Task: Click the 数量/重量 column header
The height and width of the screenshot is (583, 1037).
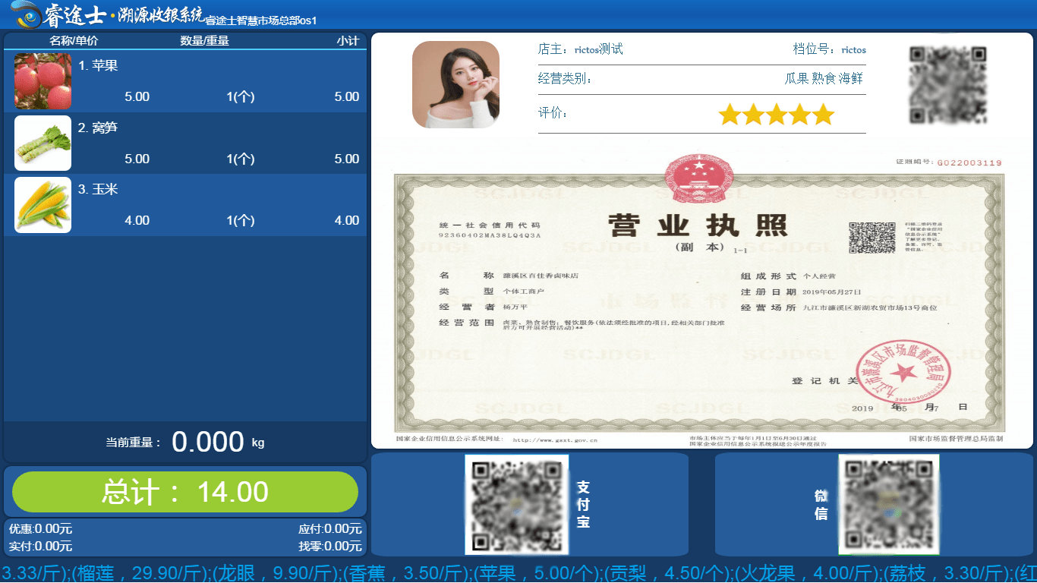Action: (204, 40)
